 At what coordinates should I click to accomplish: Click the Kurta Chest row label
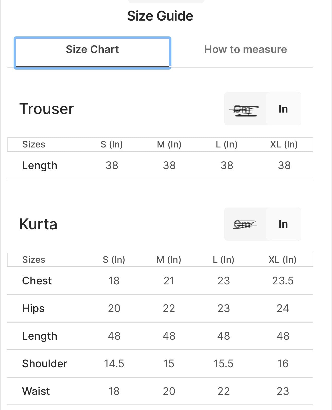[x=37, y=281]
